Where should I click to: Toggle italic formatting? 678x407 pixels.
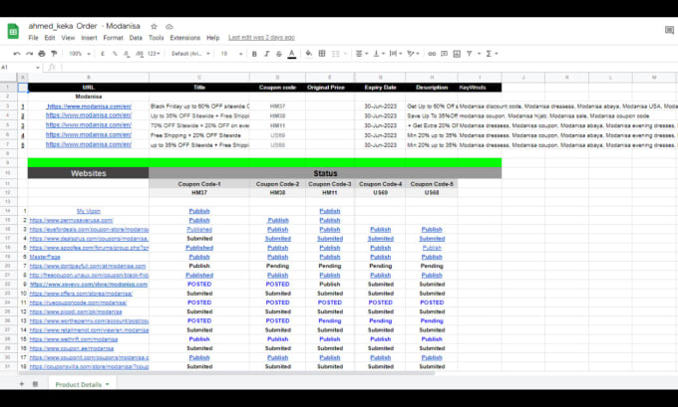click(x=267, y=54)
